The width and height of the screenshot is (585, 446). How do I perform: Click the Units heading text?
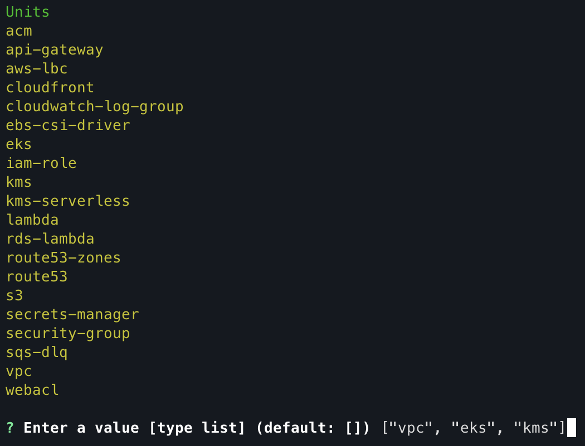click(27, 12)
